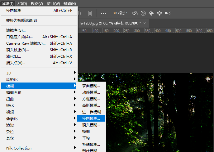Screen dimensions: 214x152
Task: Expand the highlighted 模糊 submenu
Action: pyautogui.click(x=39, y=86)
